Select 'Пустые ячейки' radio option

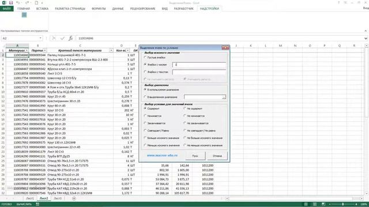point(145,57)
